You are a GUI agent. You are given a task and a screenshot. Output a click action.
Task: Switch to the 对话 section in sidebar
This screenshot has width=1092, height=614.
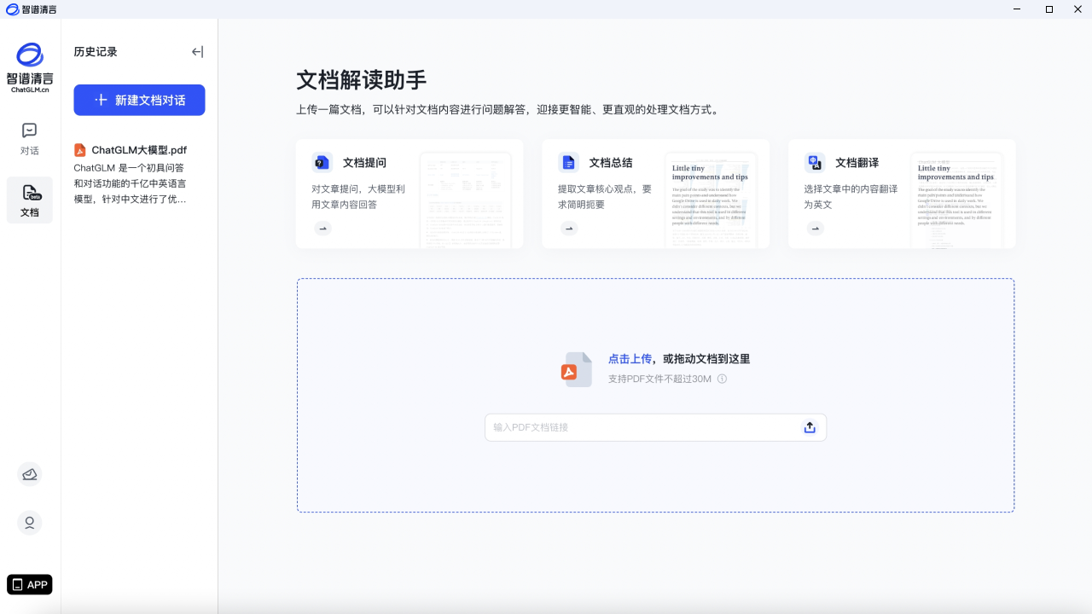pyautogui.click(x=30, y=138)
